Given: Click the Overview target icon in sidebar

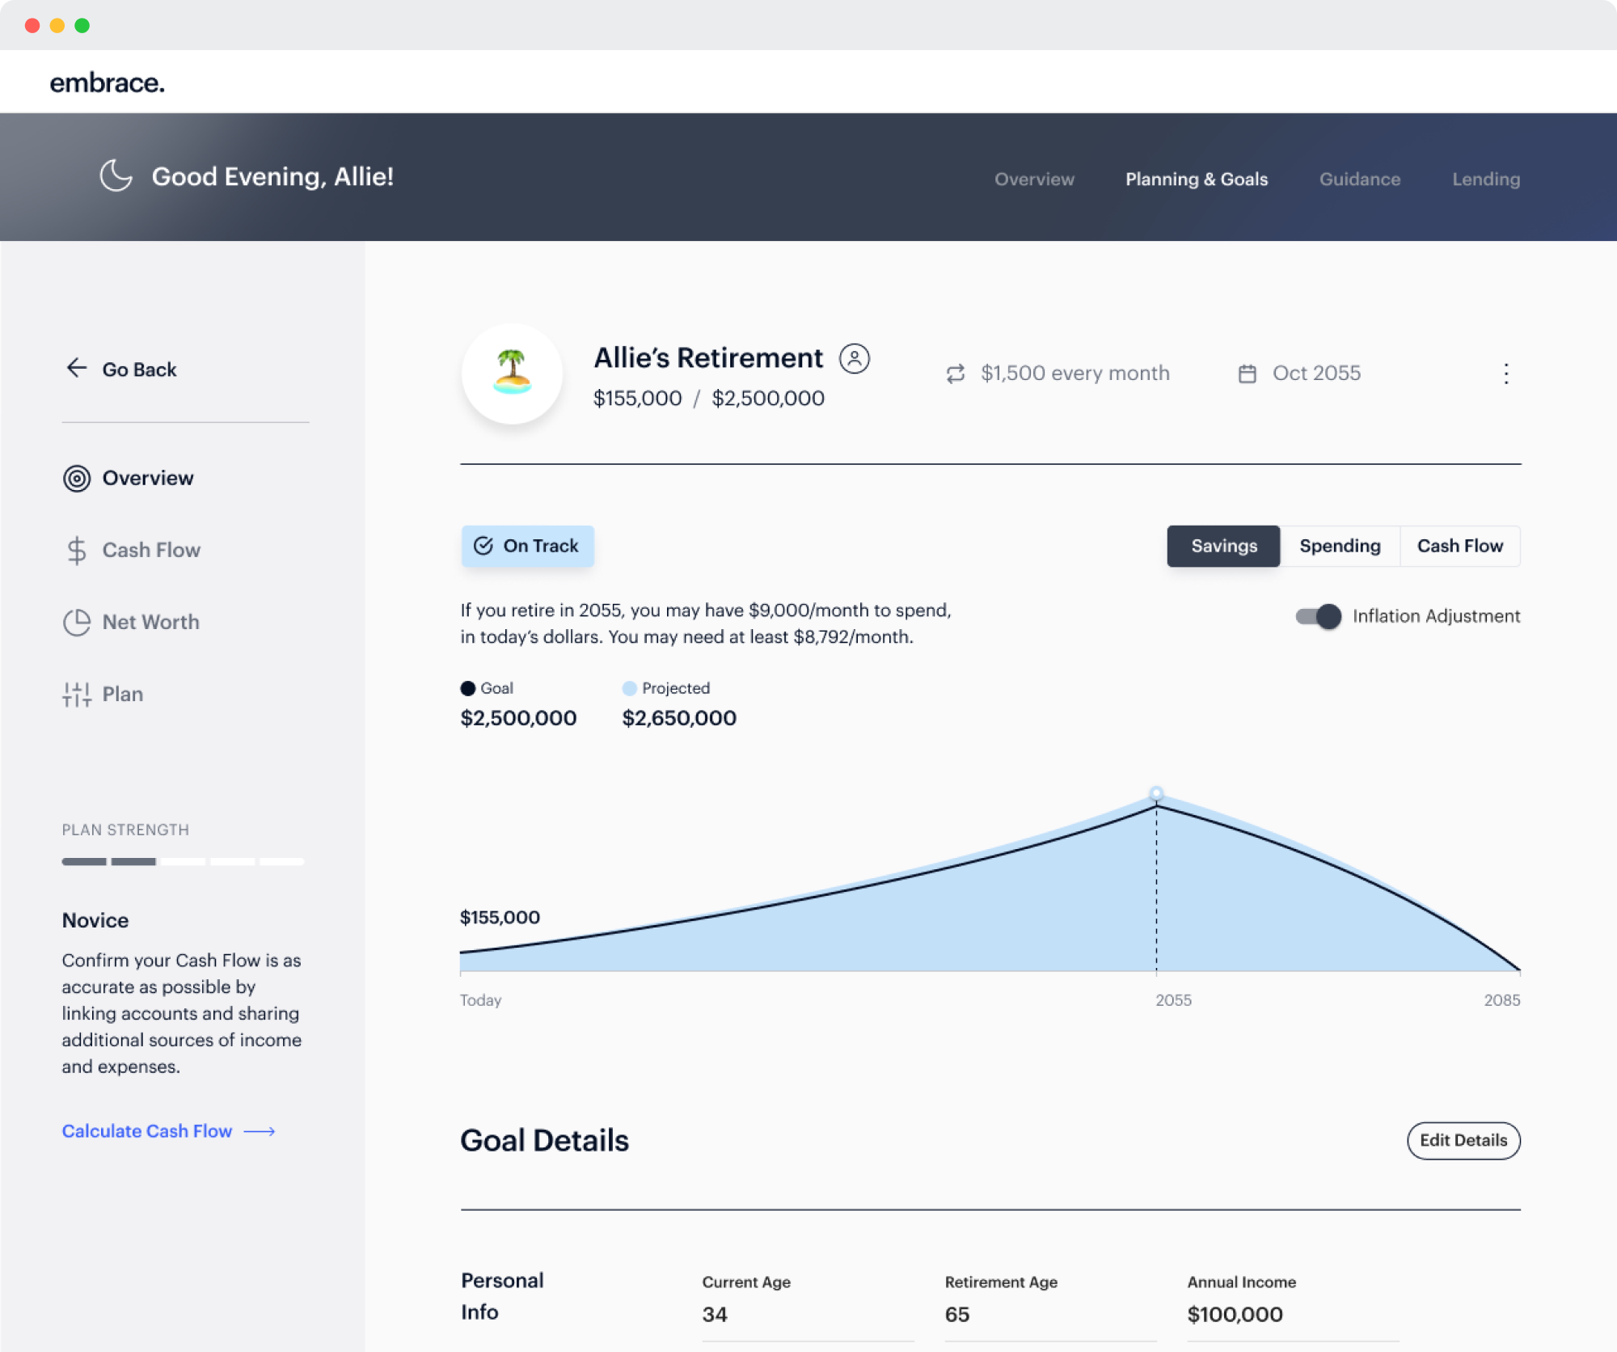Looking at the screenshot, I should [77, 479].
